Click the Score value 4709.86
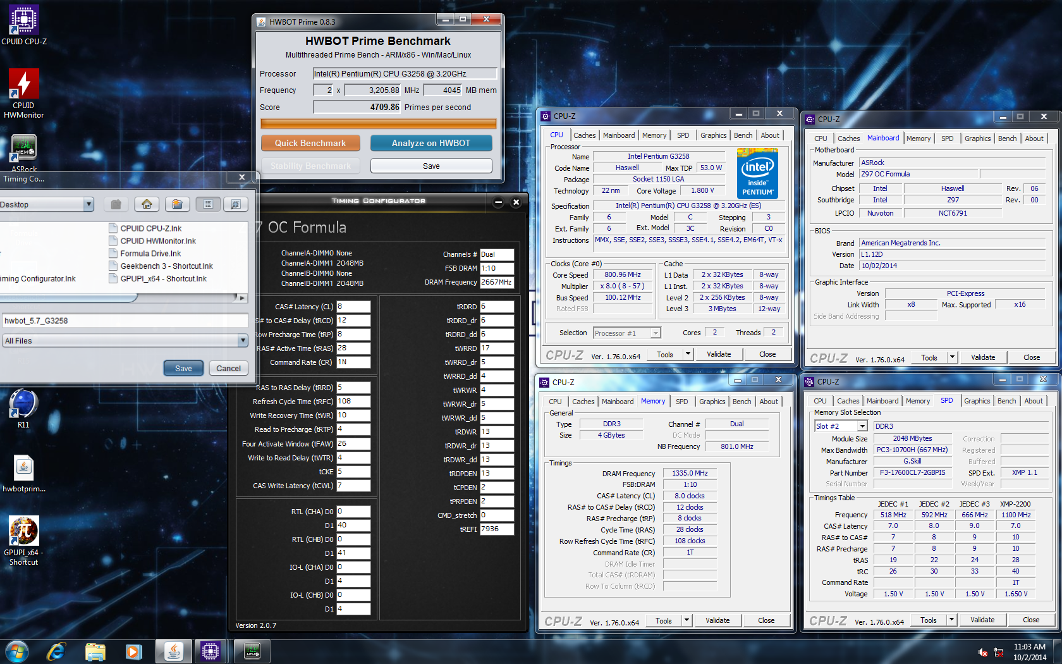The image size is (1062, 664). pyautogui.click(x=357, y=107)
